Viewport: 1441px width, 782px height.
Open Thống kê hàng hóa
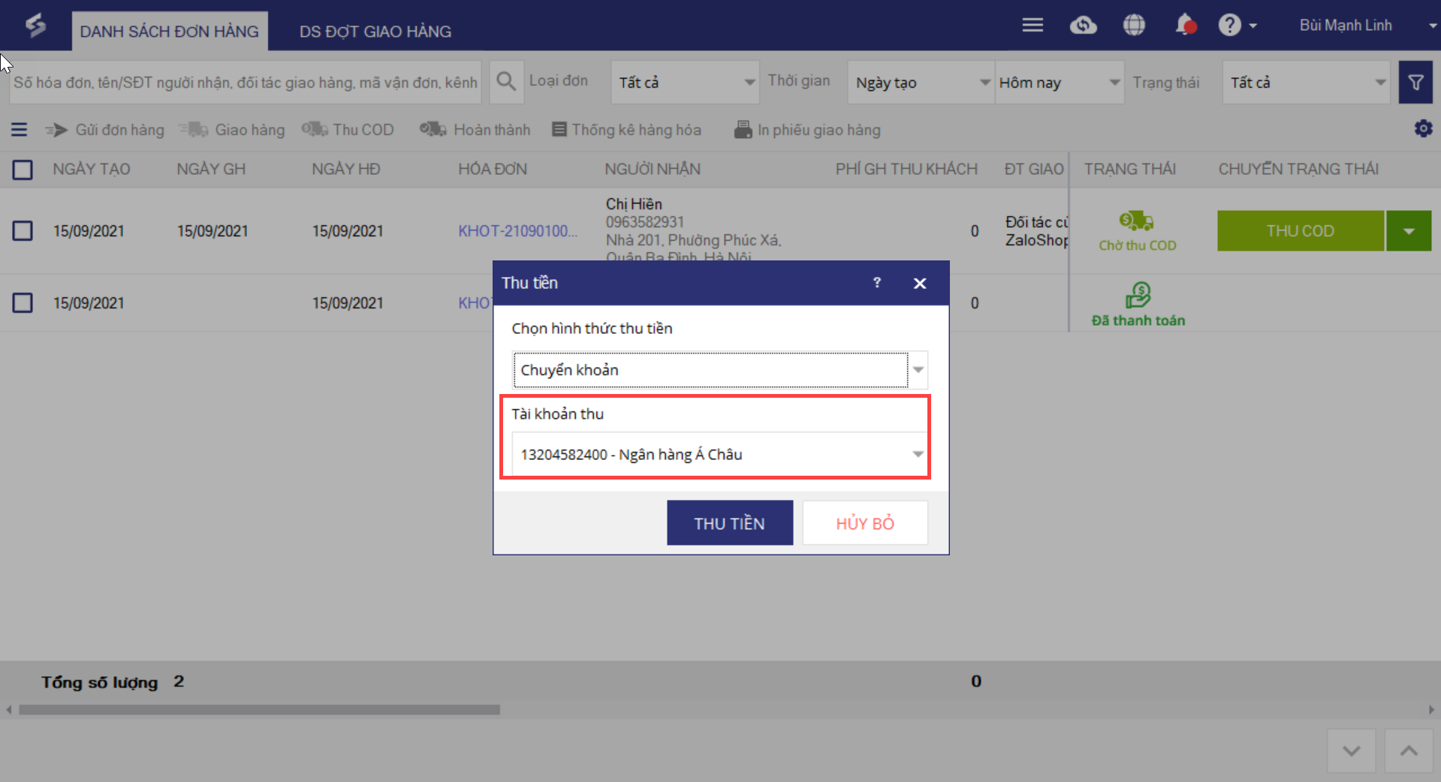tap(626, 130)
